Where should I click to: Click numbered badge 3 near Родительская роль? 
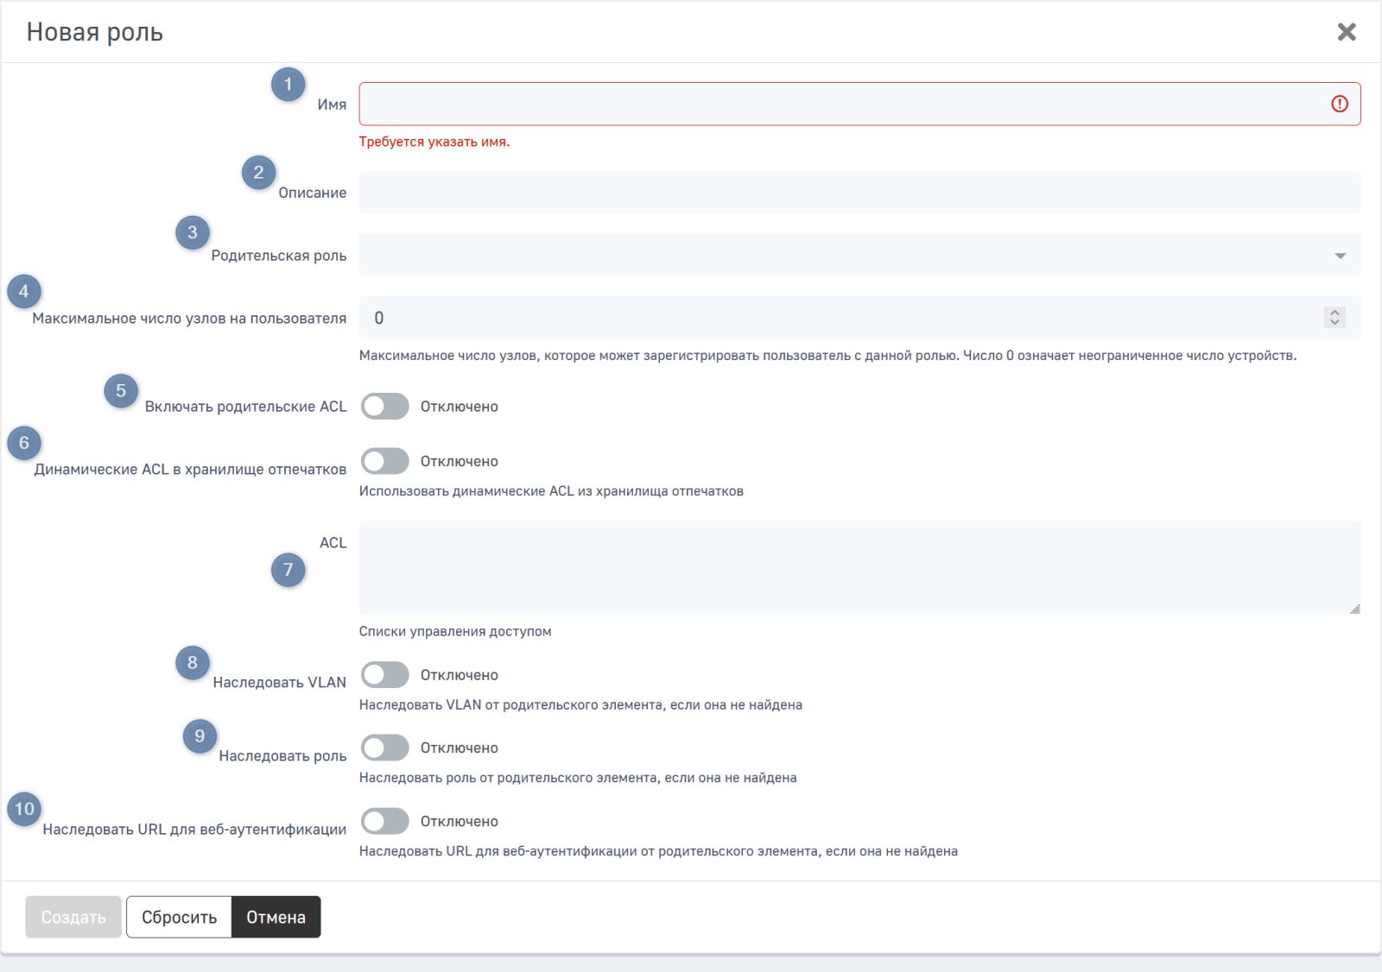coord(193,232)
